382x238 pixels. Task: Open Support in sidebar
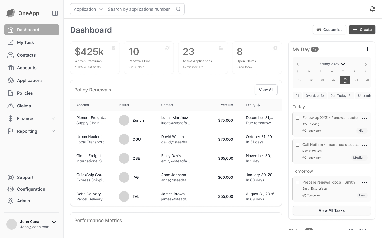pyautogui.click(x=32, y=177)
